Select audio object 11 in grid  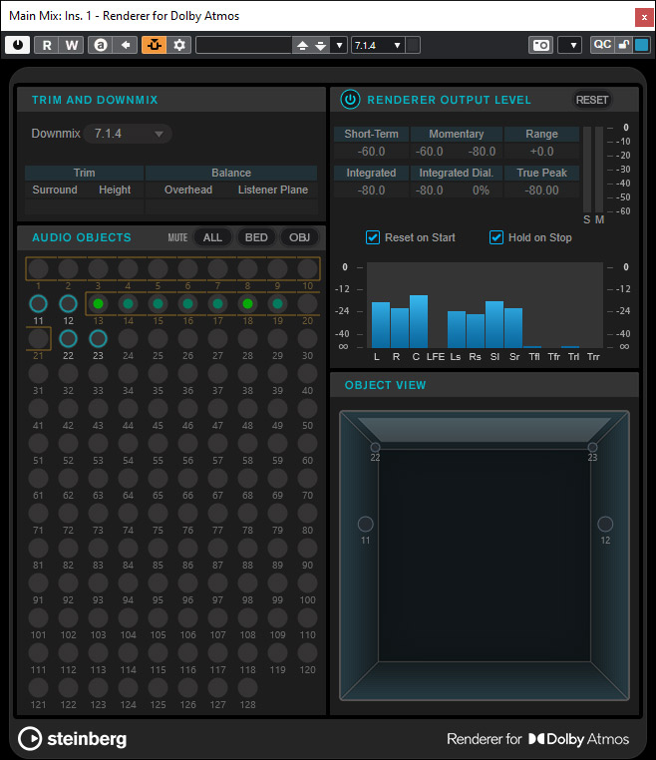(x=38, y=304)
